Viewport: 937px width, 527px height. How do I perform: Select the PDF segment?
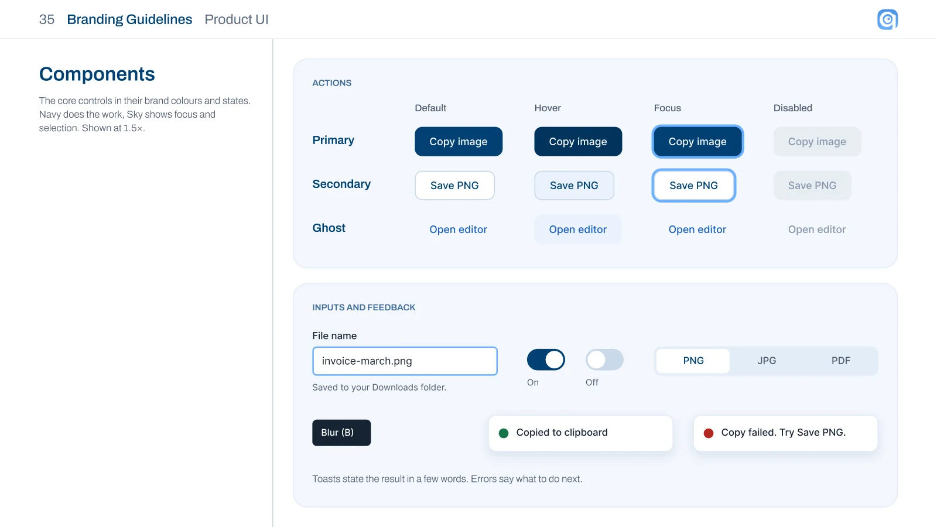840,361
